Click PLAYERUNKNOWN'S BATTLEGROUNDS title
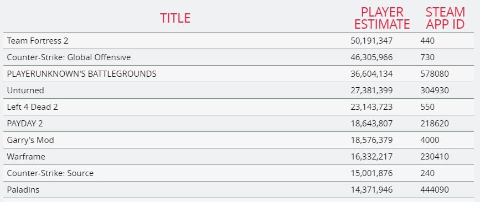Screen dimensions: 480x202 pos(81,73)
